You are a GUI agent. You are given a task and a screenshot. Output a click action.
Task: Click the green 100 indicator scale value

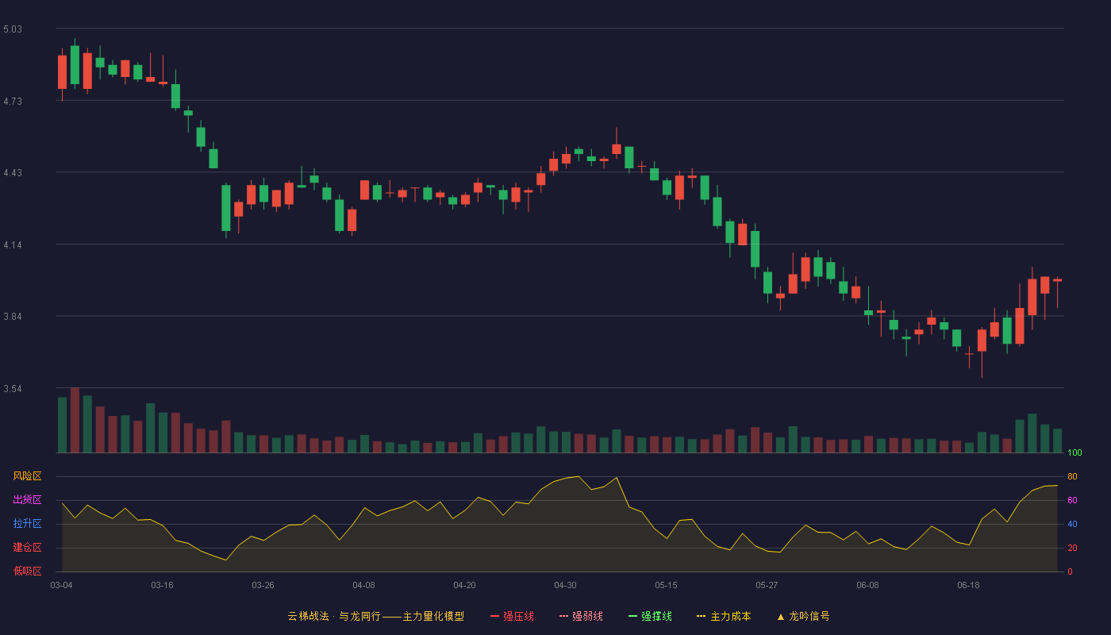(1074, 453)
